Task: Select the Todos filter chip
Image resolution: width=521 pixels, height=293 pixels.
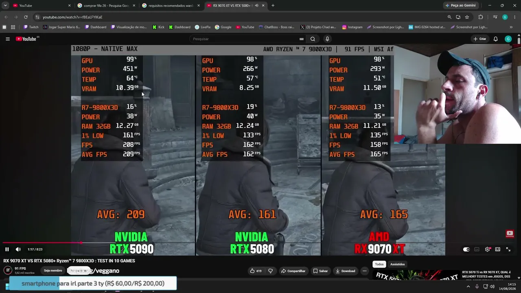Action: 379,265
